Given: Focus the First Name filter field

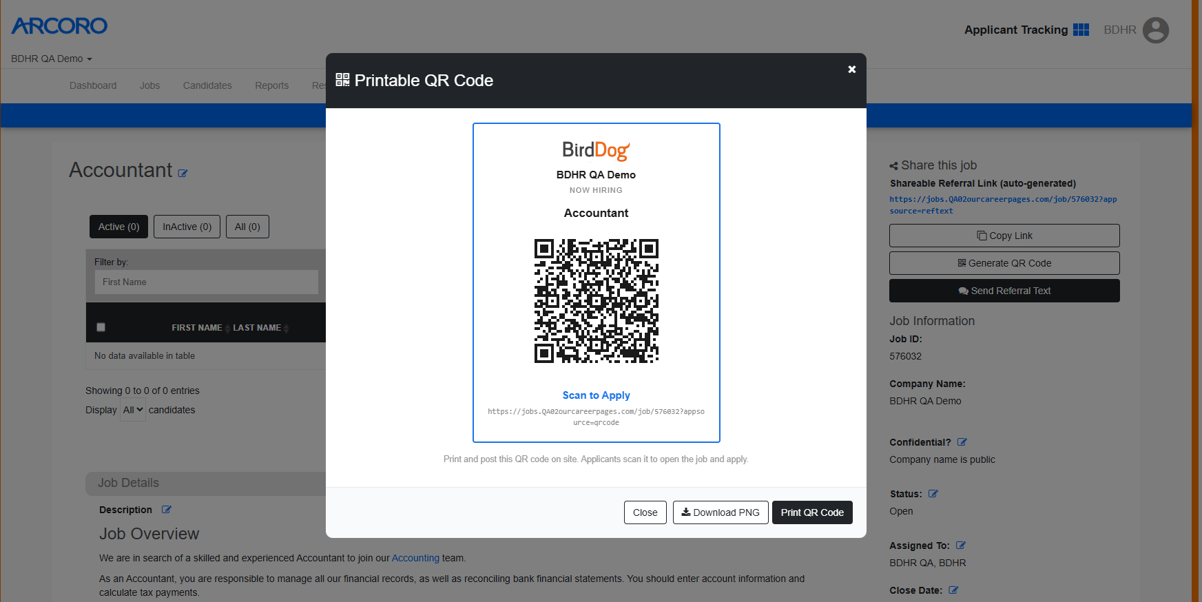Looking at the screenshot, I should coord(207,282).
